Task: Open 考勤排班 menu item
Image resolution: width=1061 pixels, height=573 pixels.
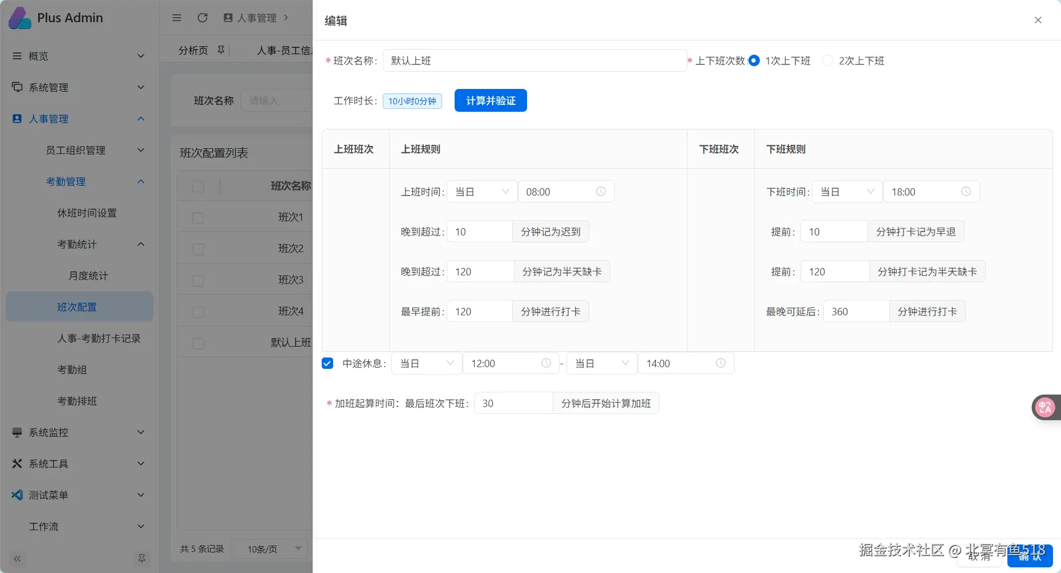Action: pyautogui.click(x=77, y=401)
